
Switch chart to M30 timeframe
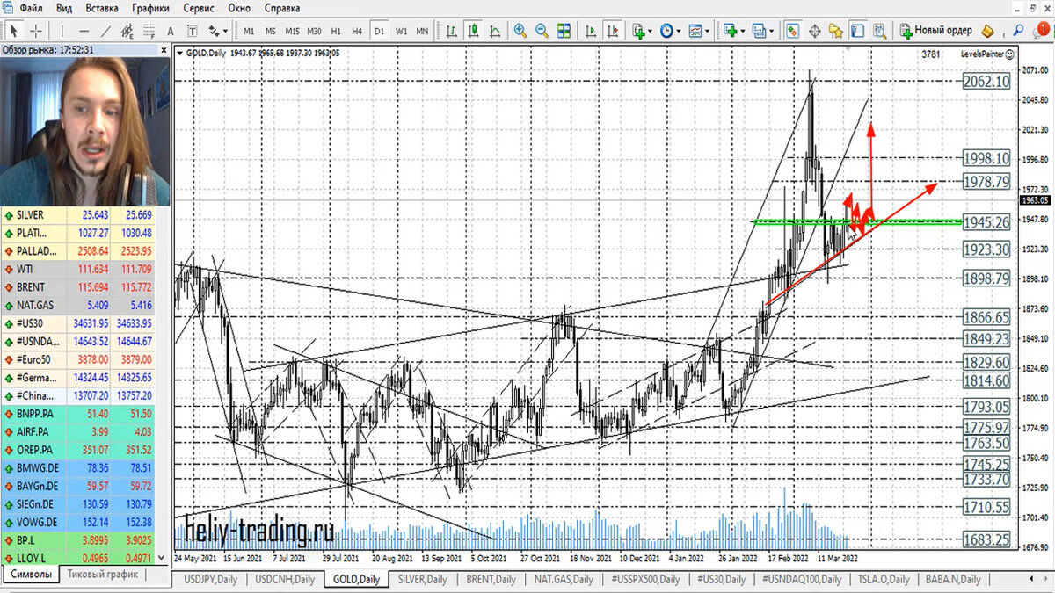[314, 31]
